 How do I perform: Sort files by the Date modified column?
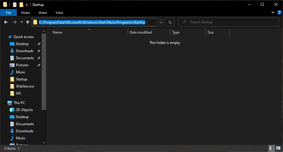[141, 32]
